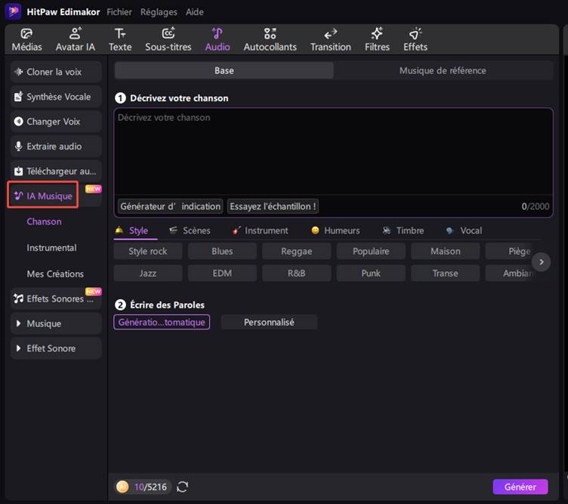Image resolution: width=568 pixels, height=504 pixels.
Task: Select the Scènes tag tab
Action: [x=190, y=230]
